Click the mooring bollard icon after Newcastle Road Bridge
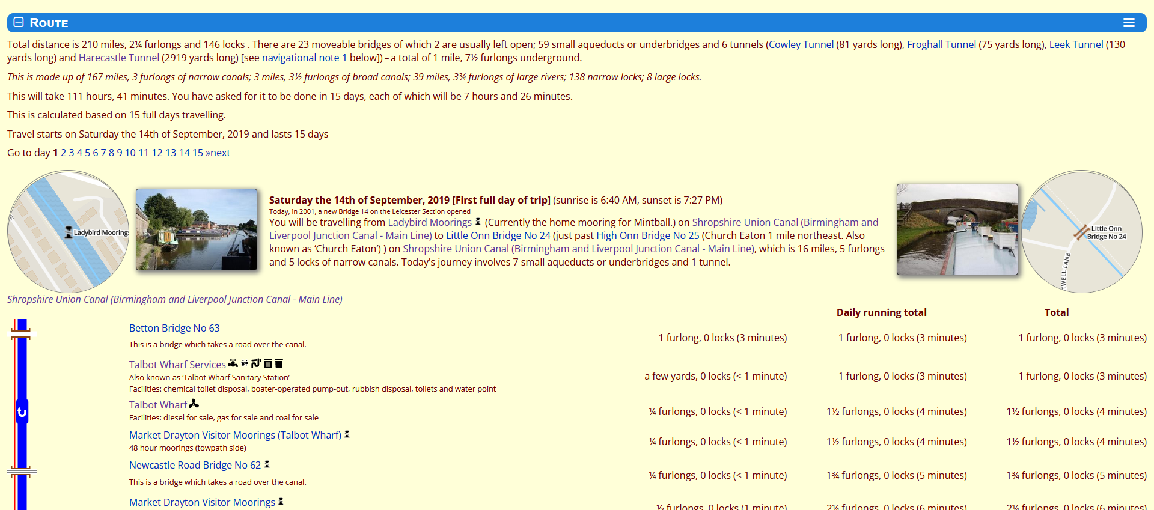 coord(267,464)
